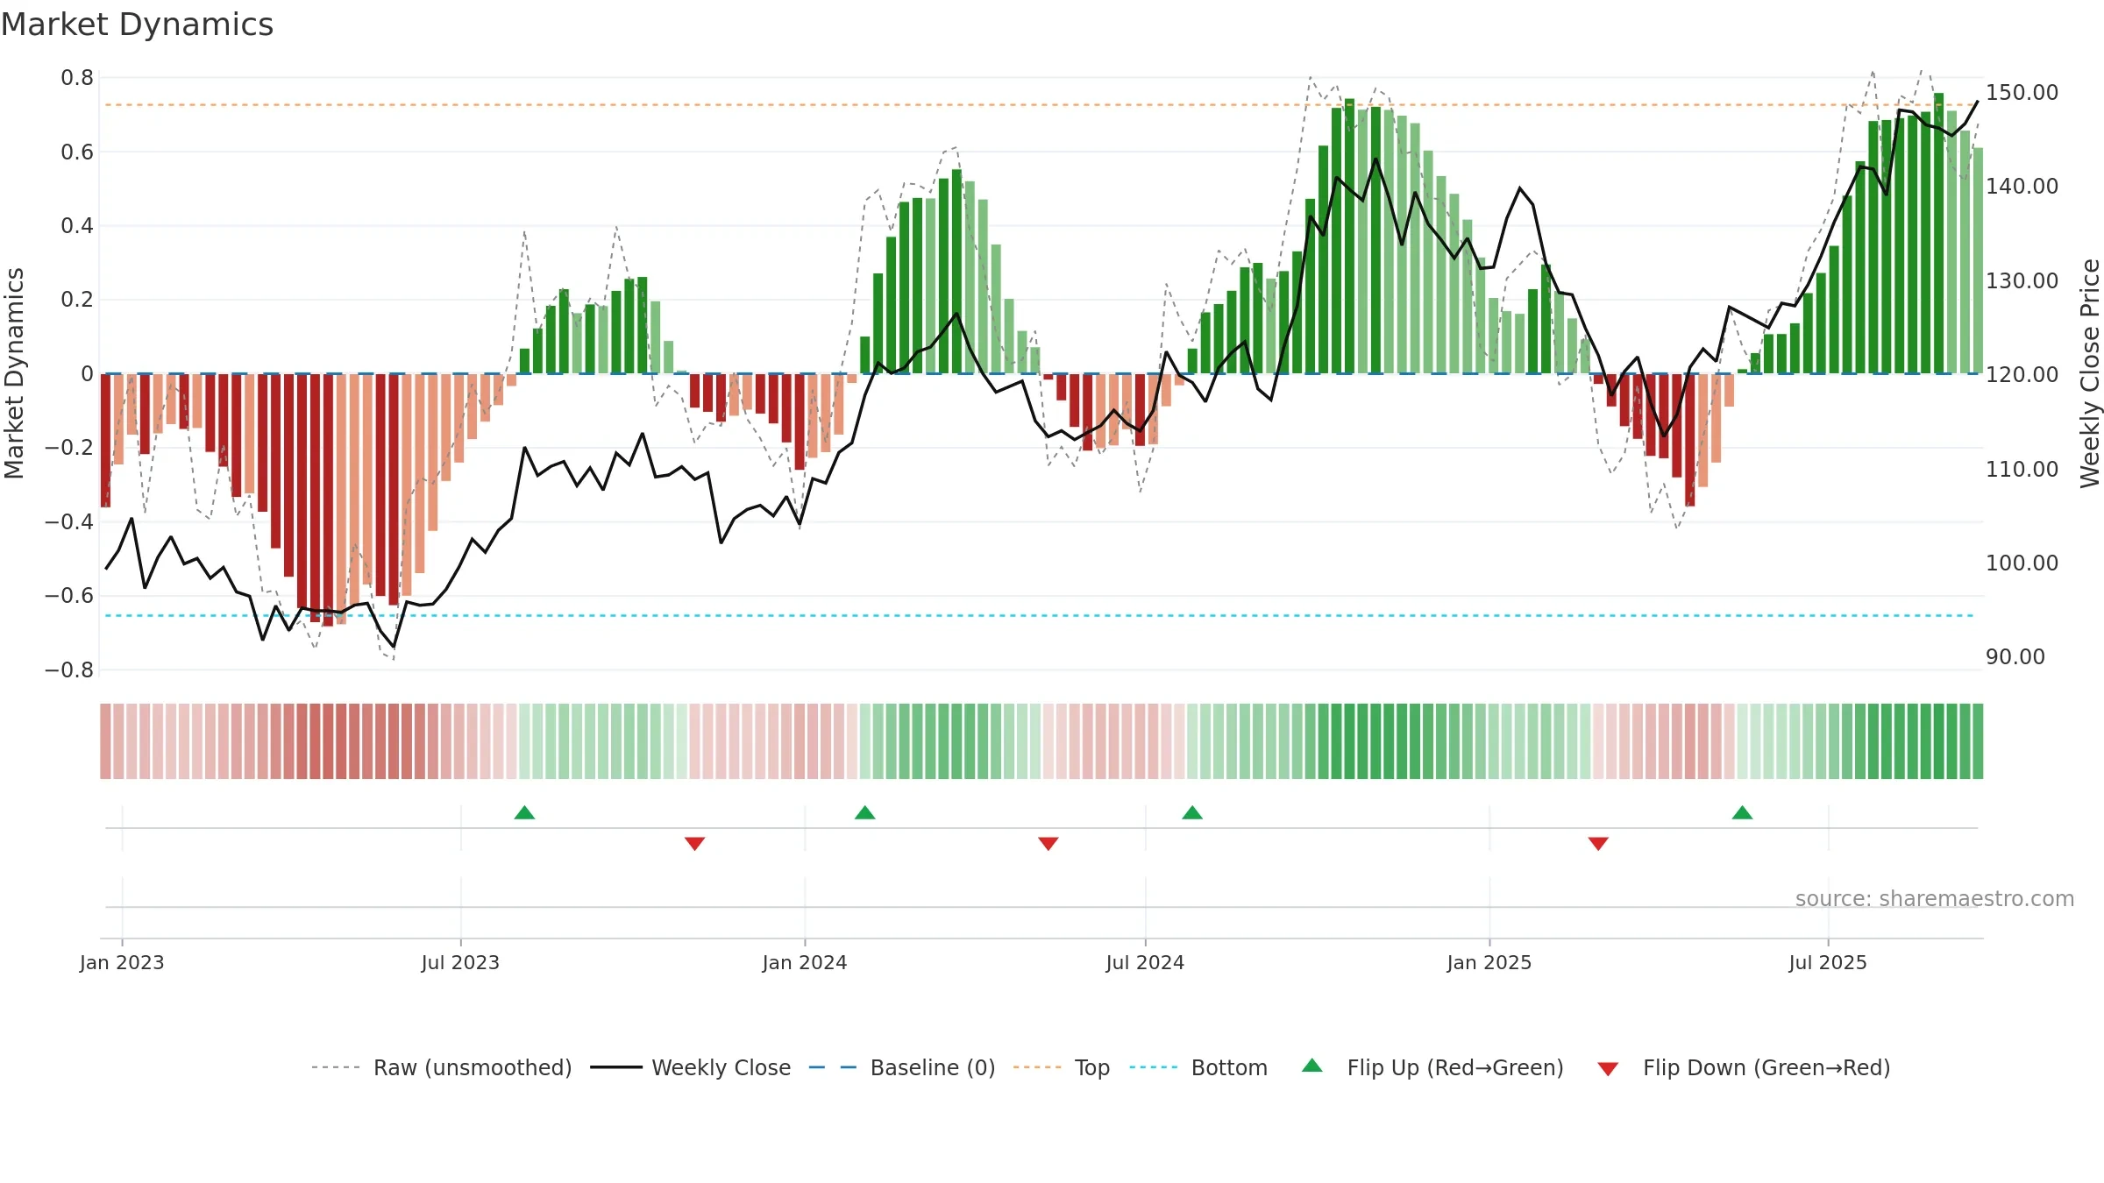Click the 0.2 left axis label

[x=77, y=300]
